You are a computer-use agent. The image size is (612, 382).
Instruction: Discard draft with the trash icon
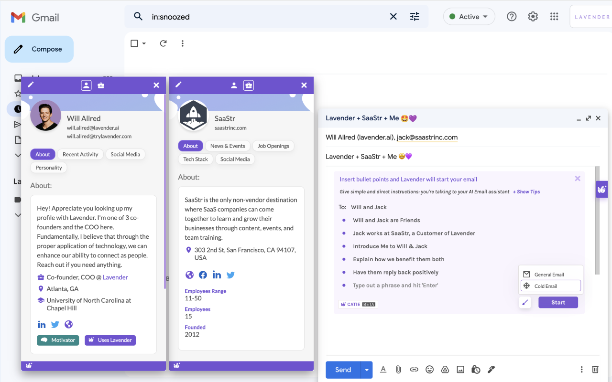[595, 370]
